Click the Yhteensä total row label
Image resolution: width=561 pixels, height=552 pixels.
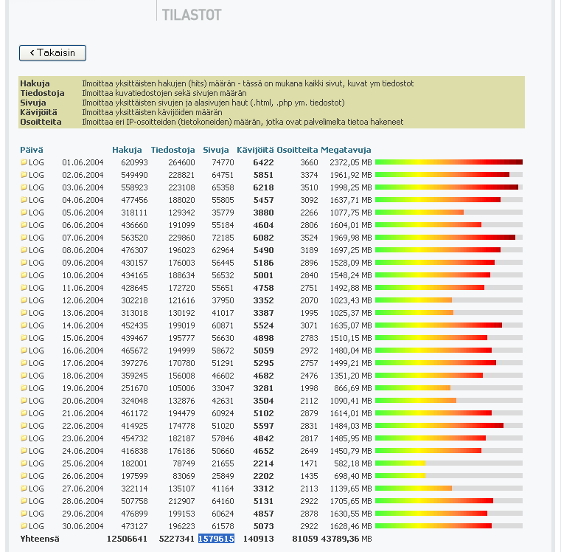coord(40,539)
